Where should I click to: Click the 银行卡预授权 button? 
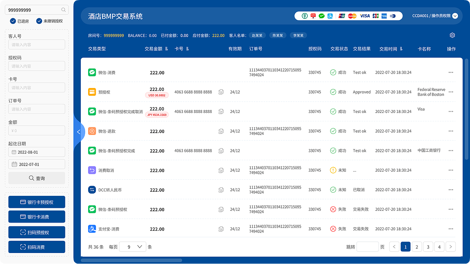pyautogui.click(x=37, y=202)
